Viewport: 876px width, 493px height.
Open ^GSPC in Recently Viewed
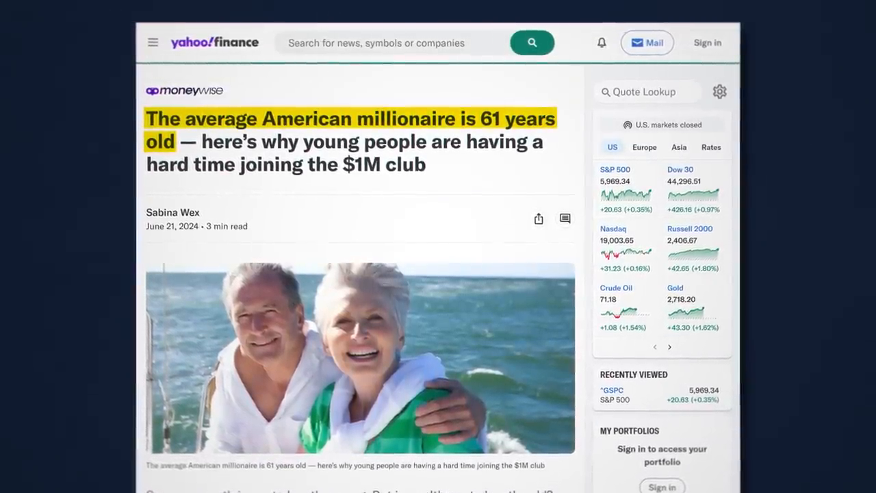pos(612,390)
